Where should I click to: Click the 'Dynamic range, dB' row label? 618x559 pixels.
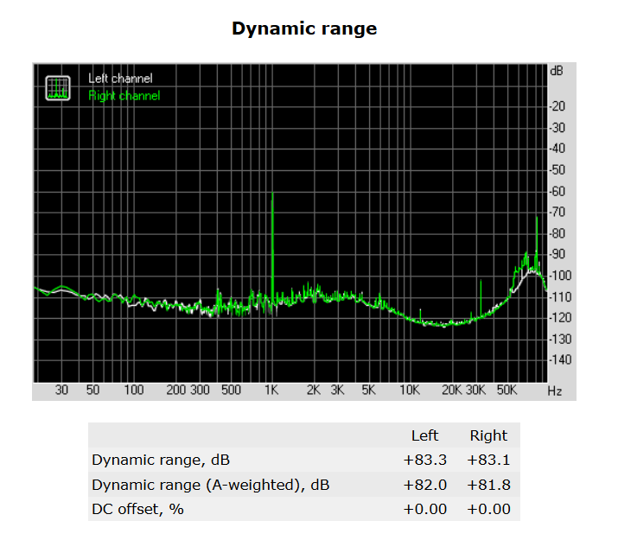point(161,461)
